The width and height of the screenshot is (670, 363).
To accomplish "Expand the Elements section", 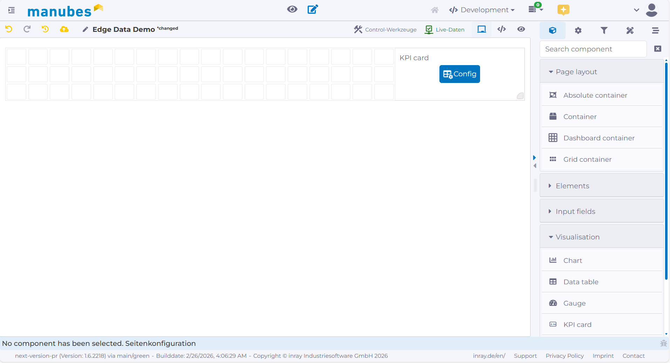I will click(572, 186).
